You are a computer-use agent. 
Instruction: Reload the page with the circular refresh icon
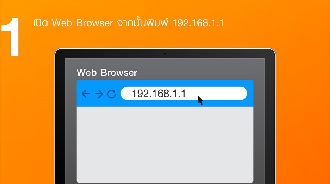(x=111, y=94)
